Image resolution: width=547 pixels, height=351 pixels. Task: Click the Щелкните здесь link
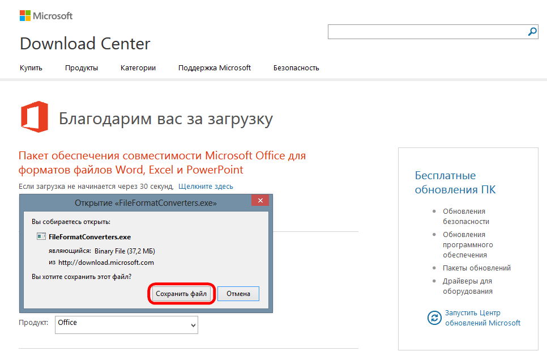click(206, 186)
